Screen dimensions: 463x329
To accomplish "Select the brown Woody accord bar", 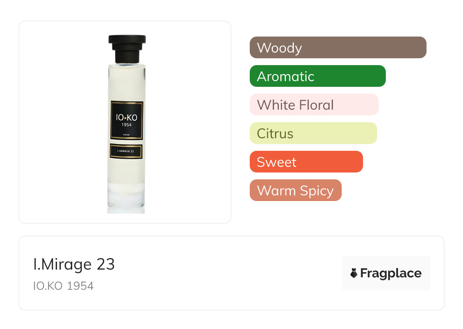I will pos(338,48).
